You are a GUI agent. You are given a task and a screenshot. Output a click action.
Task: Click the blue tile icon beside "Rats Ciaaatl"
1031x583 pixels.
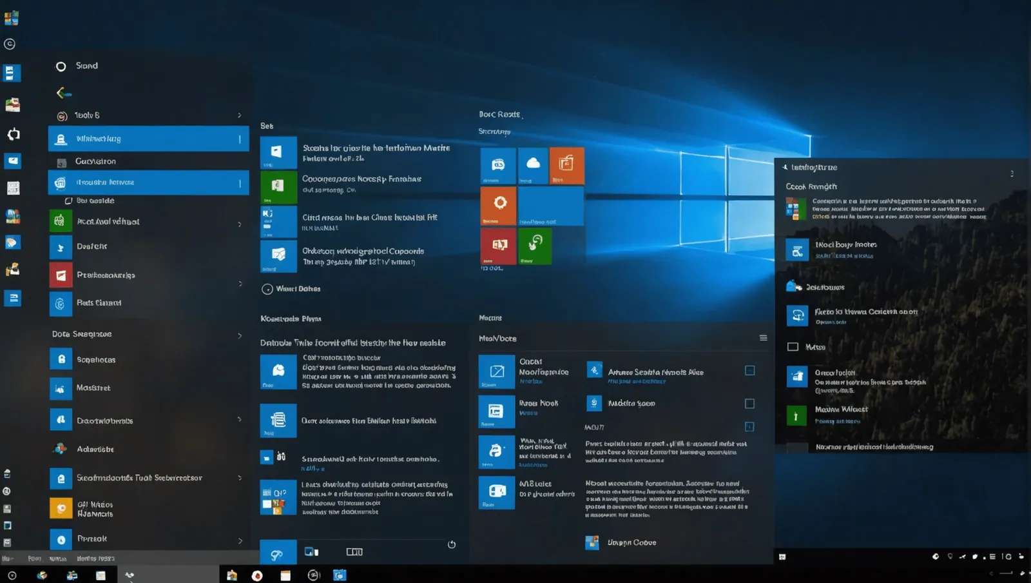[61, 304]
